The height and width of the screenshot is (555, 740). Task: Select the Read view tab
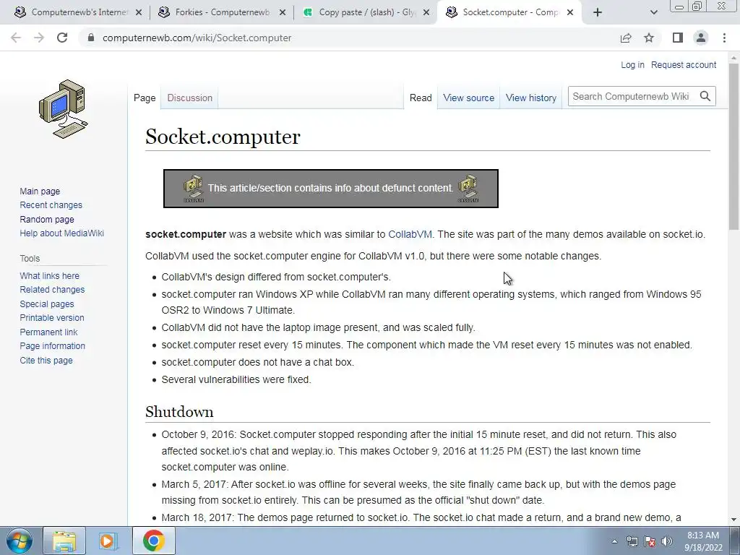(x=421, y=98)
